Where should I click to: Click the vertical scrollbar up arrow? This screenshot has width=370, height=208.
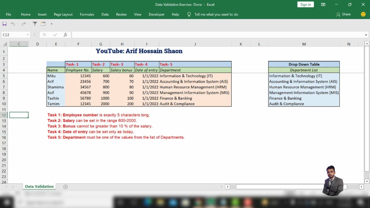click(x=367, y=44)
